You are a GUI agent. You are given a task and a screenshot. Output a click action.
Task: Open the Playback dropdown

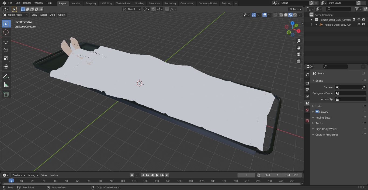(x=19, y=175)
